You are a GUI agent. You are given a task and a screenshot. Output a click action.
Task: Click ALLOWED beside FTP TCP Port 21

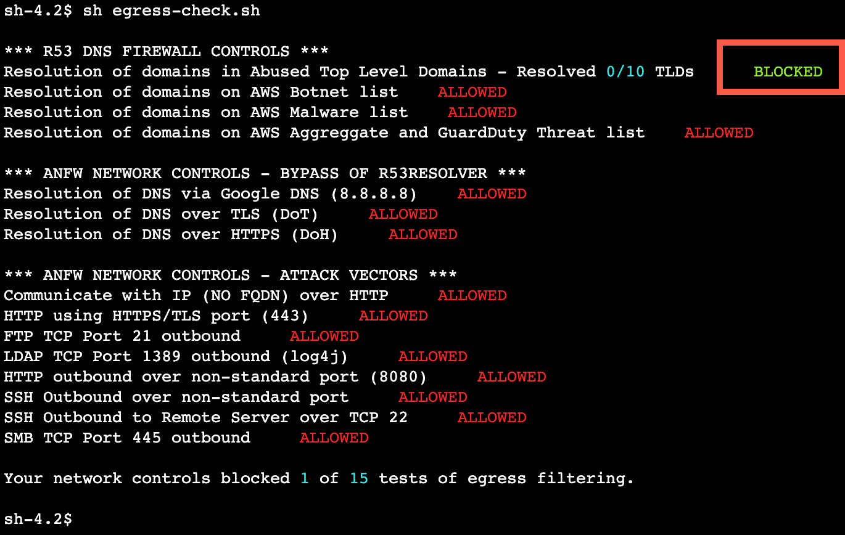pos(324,336)
